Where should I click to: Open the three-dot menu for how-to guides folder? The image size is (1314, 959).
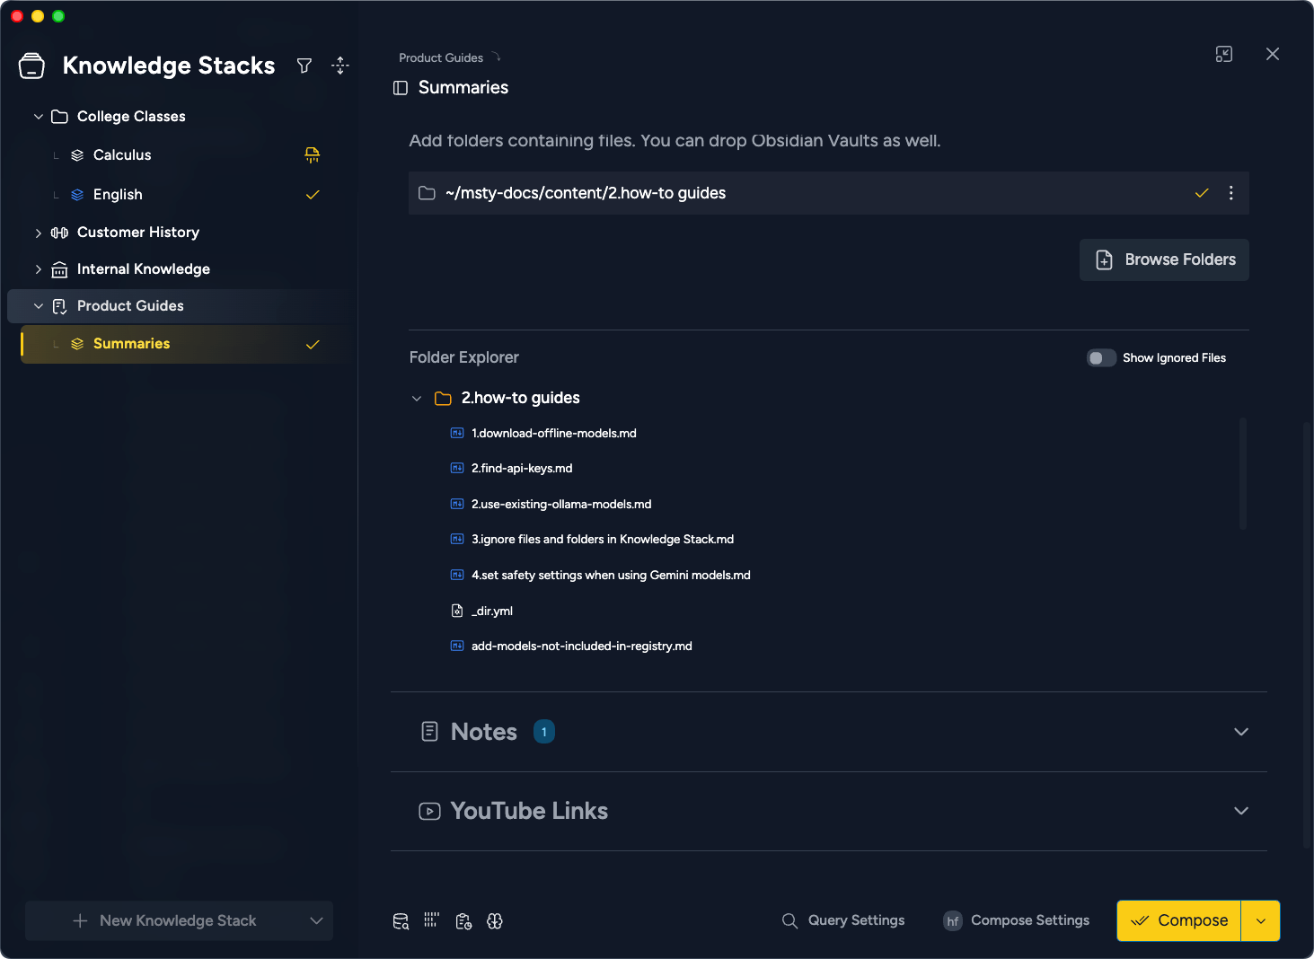tap(1230, 193)
